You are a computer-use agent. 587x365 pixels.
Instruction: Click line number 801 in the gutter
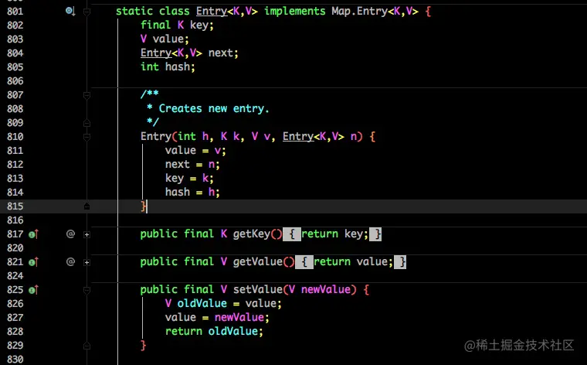(15, 12)
